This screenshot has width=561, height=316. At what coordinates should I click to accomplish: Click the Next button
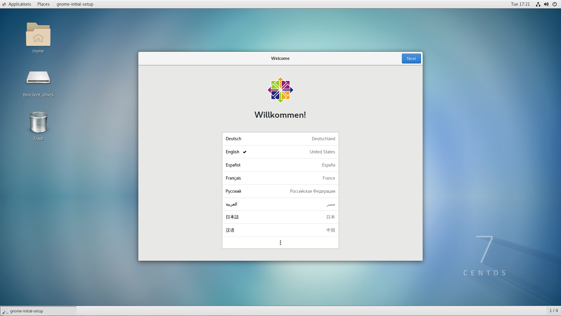(x=411, y=58)
